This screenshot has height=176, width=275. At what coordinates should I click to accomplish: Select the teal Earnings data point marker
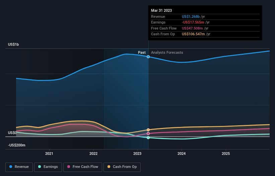click(148, 138)
